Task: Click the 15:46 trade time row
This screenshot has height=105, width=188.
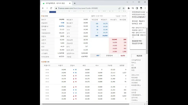Action: click(x=84, y=70)
